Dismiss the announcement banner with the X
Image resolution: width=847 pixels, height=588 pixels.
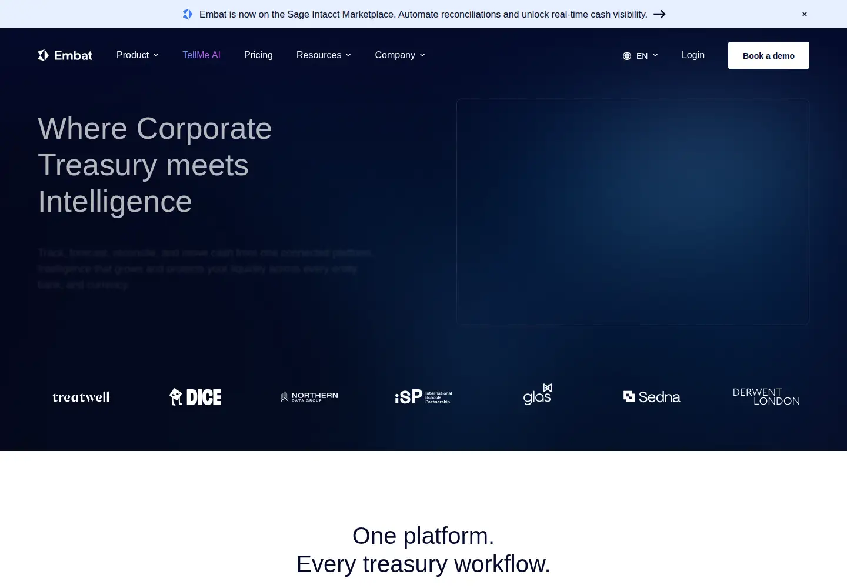(805, 14)
